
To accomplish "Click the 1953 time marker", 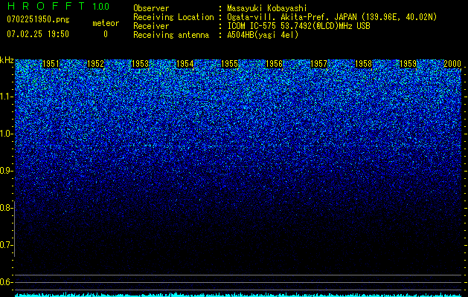I will 141,64.
